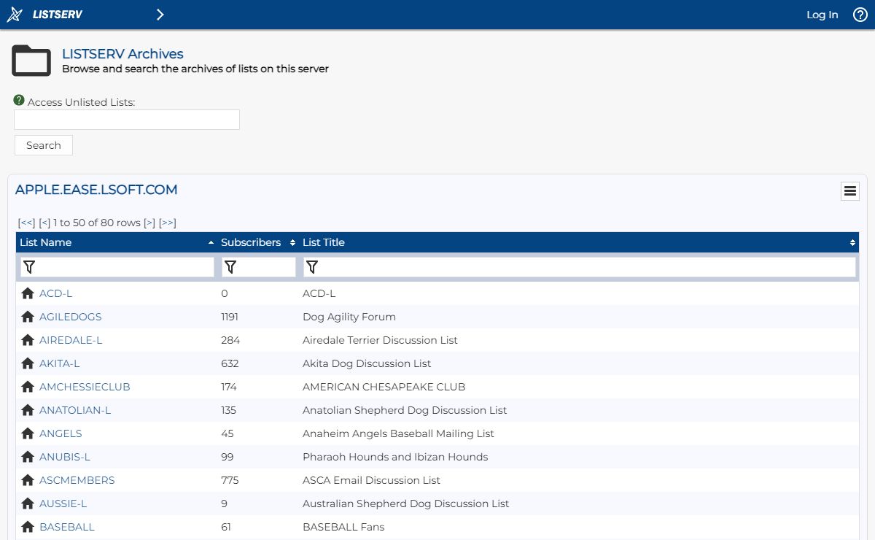Select the 'Dog Agility Forum' title text
This screenshot has height=540, width=875.
click(349, 317)
